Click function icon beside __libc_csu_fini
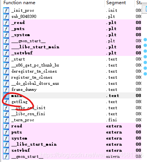The image size is (147, 162). point(6,114)
